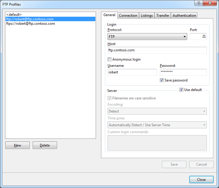Click the Close button at bottom
This screenshot has height=188, width=219.
pyautogui.click(x=201, y=180)
